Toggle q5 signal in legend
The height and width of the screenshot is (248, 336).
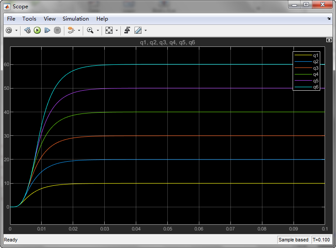[x=306, y=81]
